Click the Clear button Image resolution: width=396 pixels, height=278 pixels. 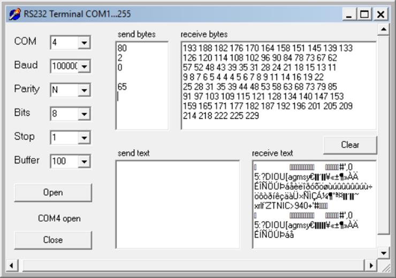click(x=349, y=145)
